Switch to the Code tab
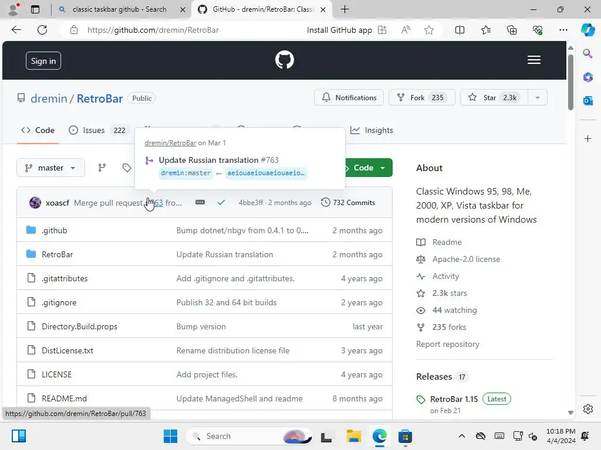 38,130
